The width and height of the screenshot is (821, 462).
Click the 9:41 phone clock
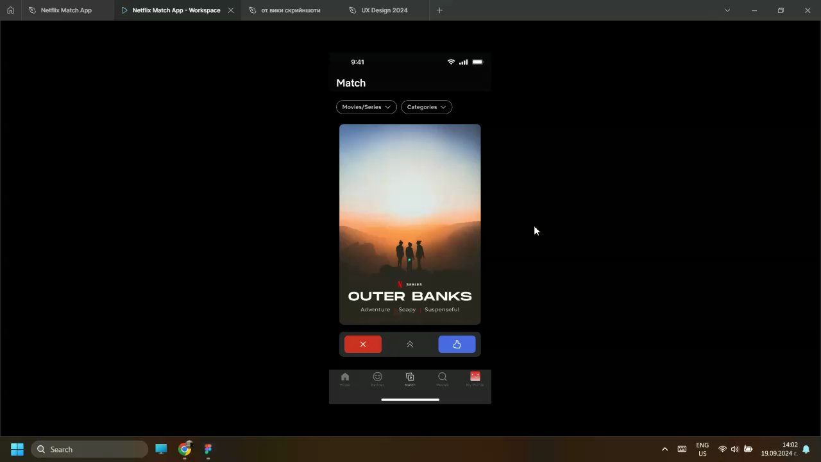[x=357, y=62]
